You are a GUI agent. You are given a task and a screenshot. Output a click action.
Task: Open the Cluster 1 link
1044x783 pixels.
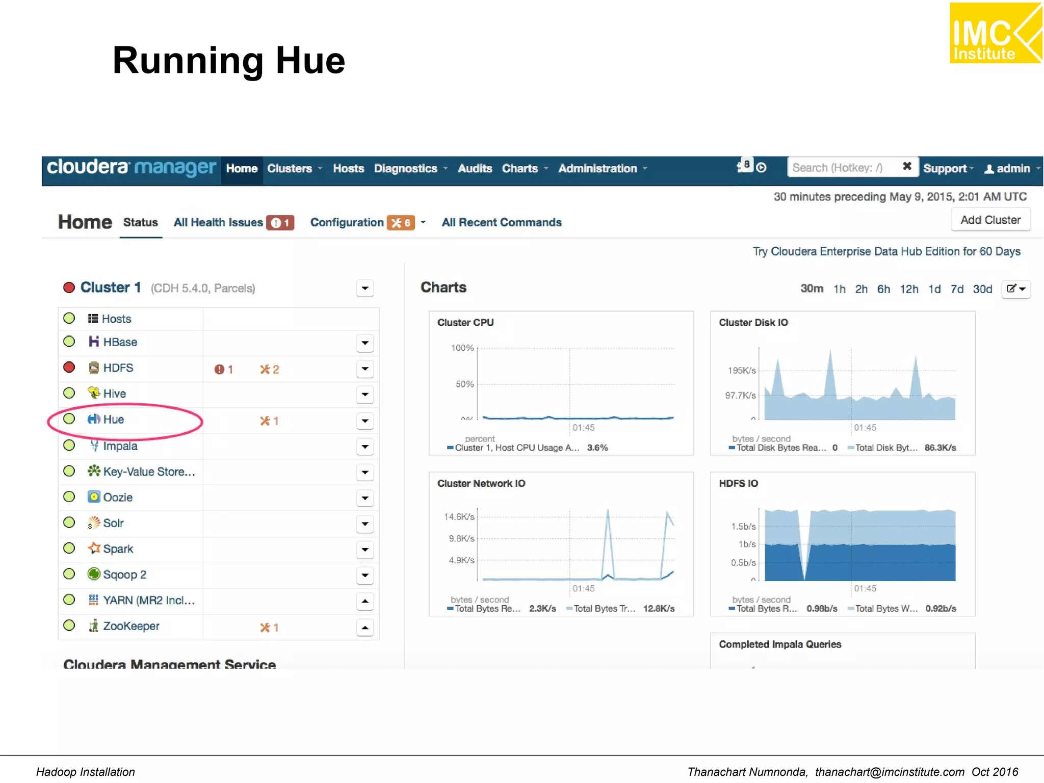tap(111, 288)
